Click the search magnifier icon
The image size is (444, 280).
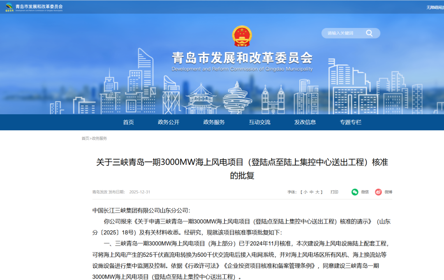[369, 33]
